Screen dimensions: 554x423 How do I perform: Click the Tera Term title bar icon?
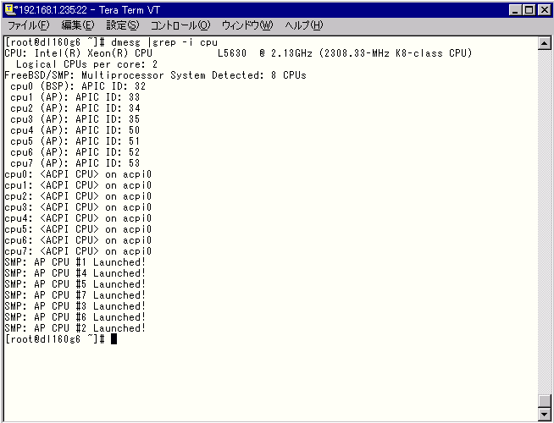point(11,10)
